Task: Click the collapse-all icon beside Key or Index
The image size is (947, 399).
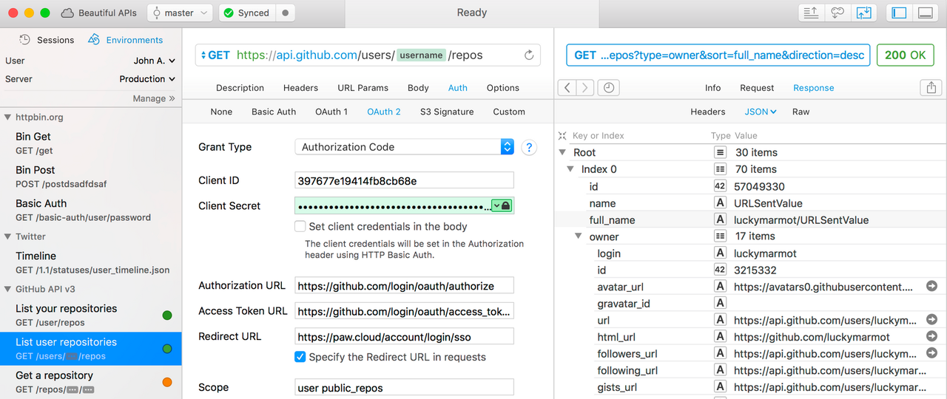Action: pos(562,136)
